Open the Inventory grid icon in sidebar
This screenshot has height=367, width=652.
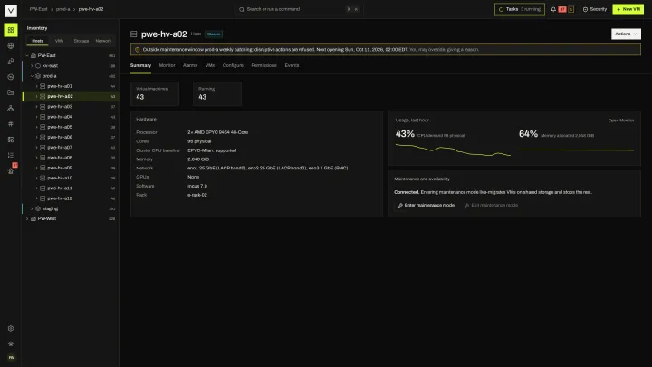[x=10, y=30]
